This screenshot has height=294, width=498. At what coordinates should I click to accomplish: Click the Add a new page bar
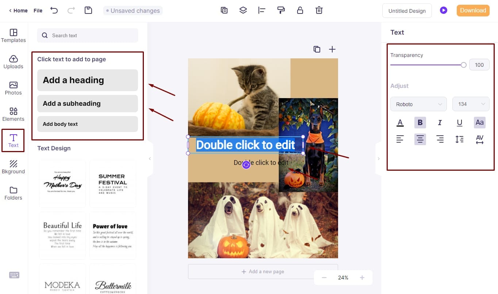tap(263, 272)
